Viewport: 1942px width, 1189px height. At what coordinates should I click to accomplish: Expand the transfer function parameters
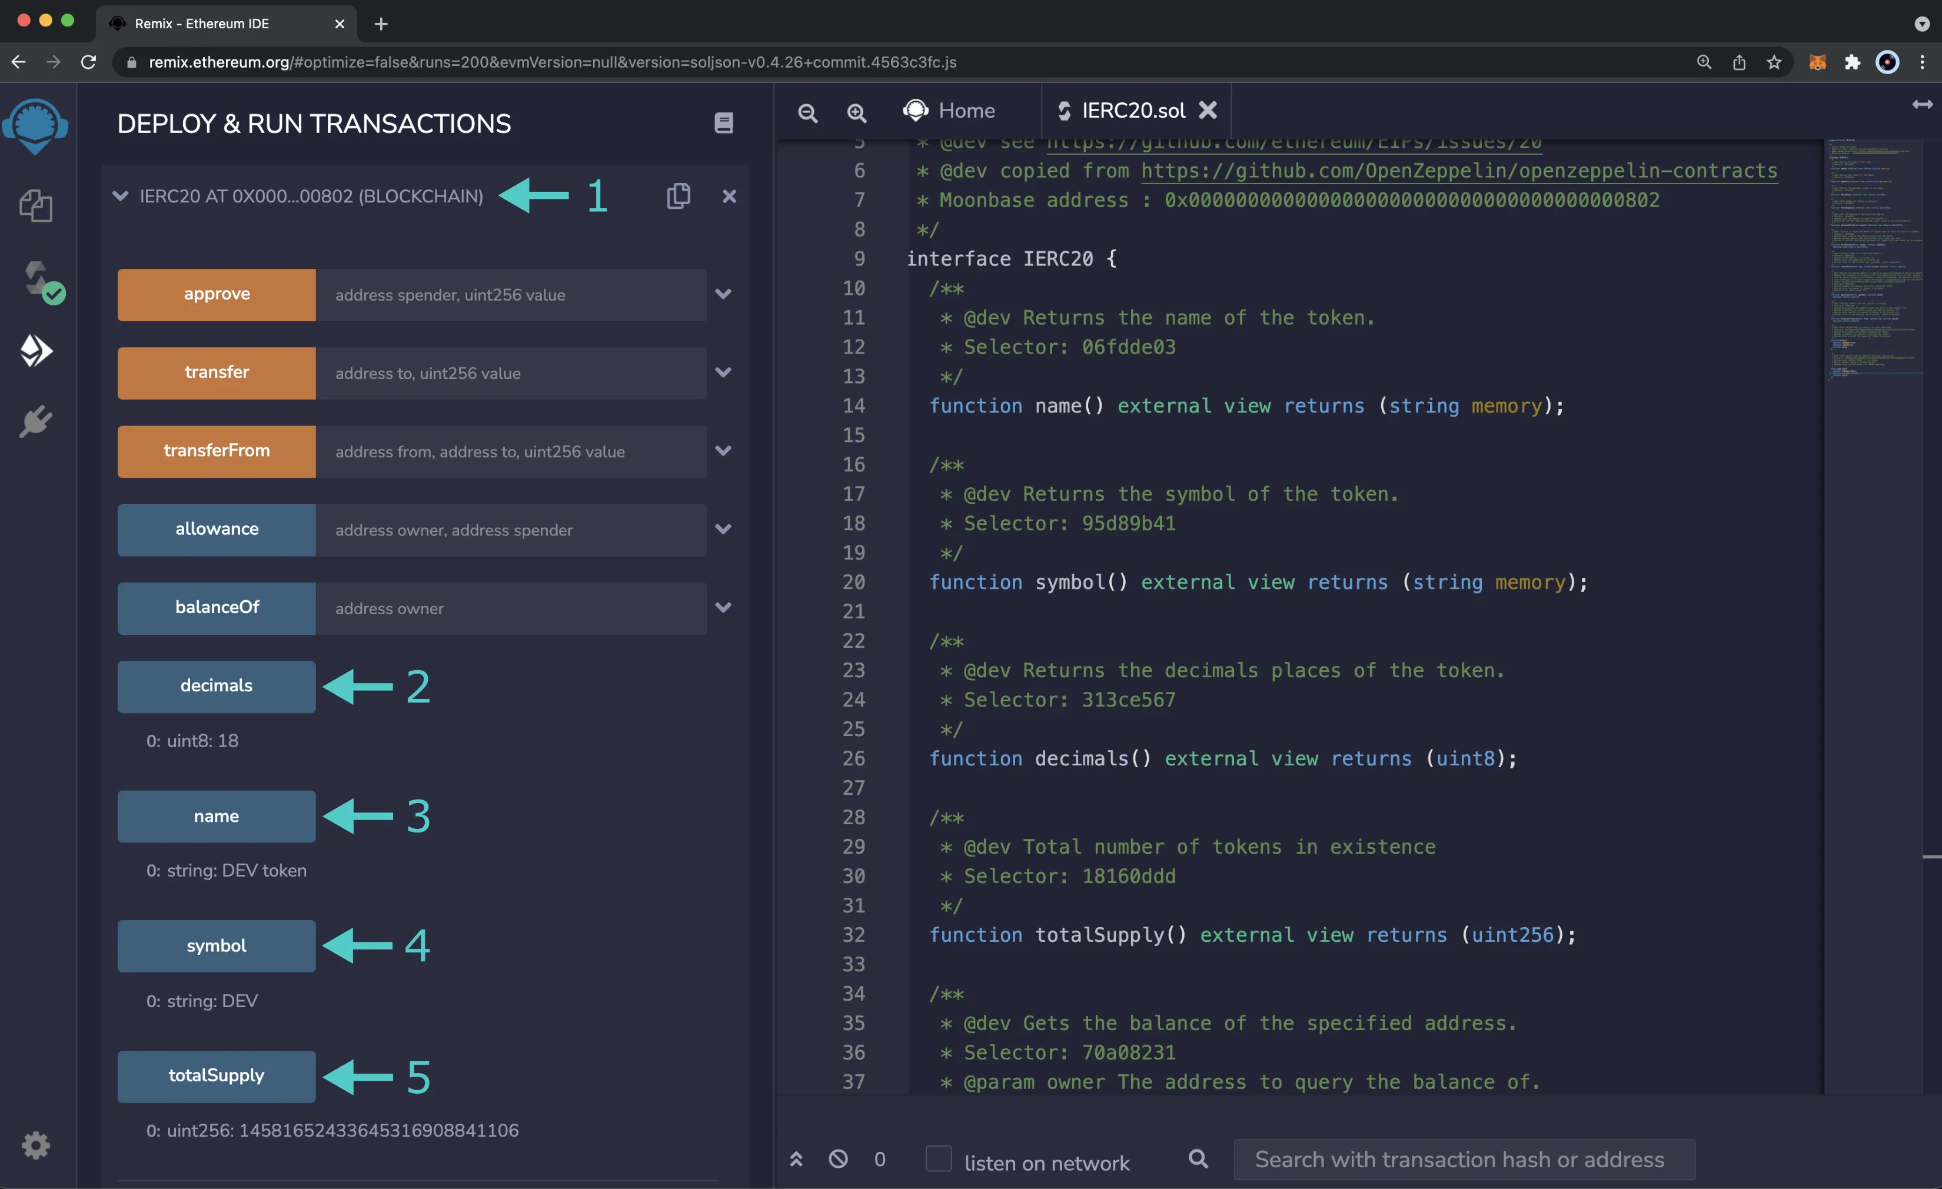[x=723, y=372]
